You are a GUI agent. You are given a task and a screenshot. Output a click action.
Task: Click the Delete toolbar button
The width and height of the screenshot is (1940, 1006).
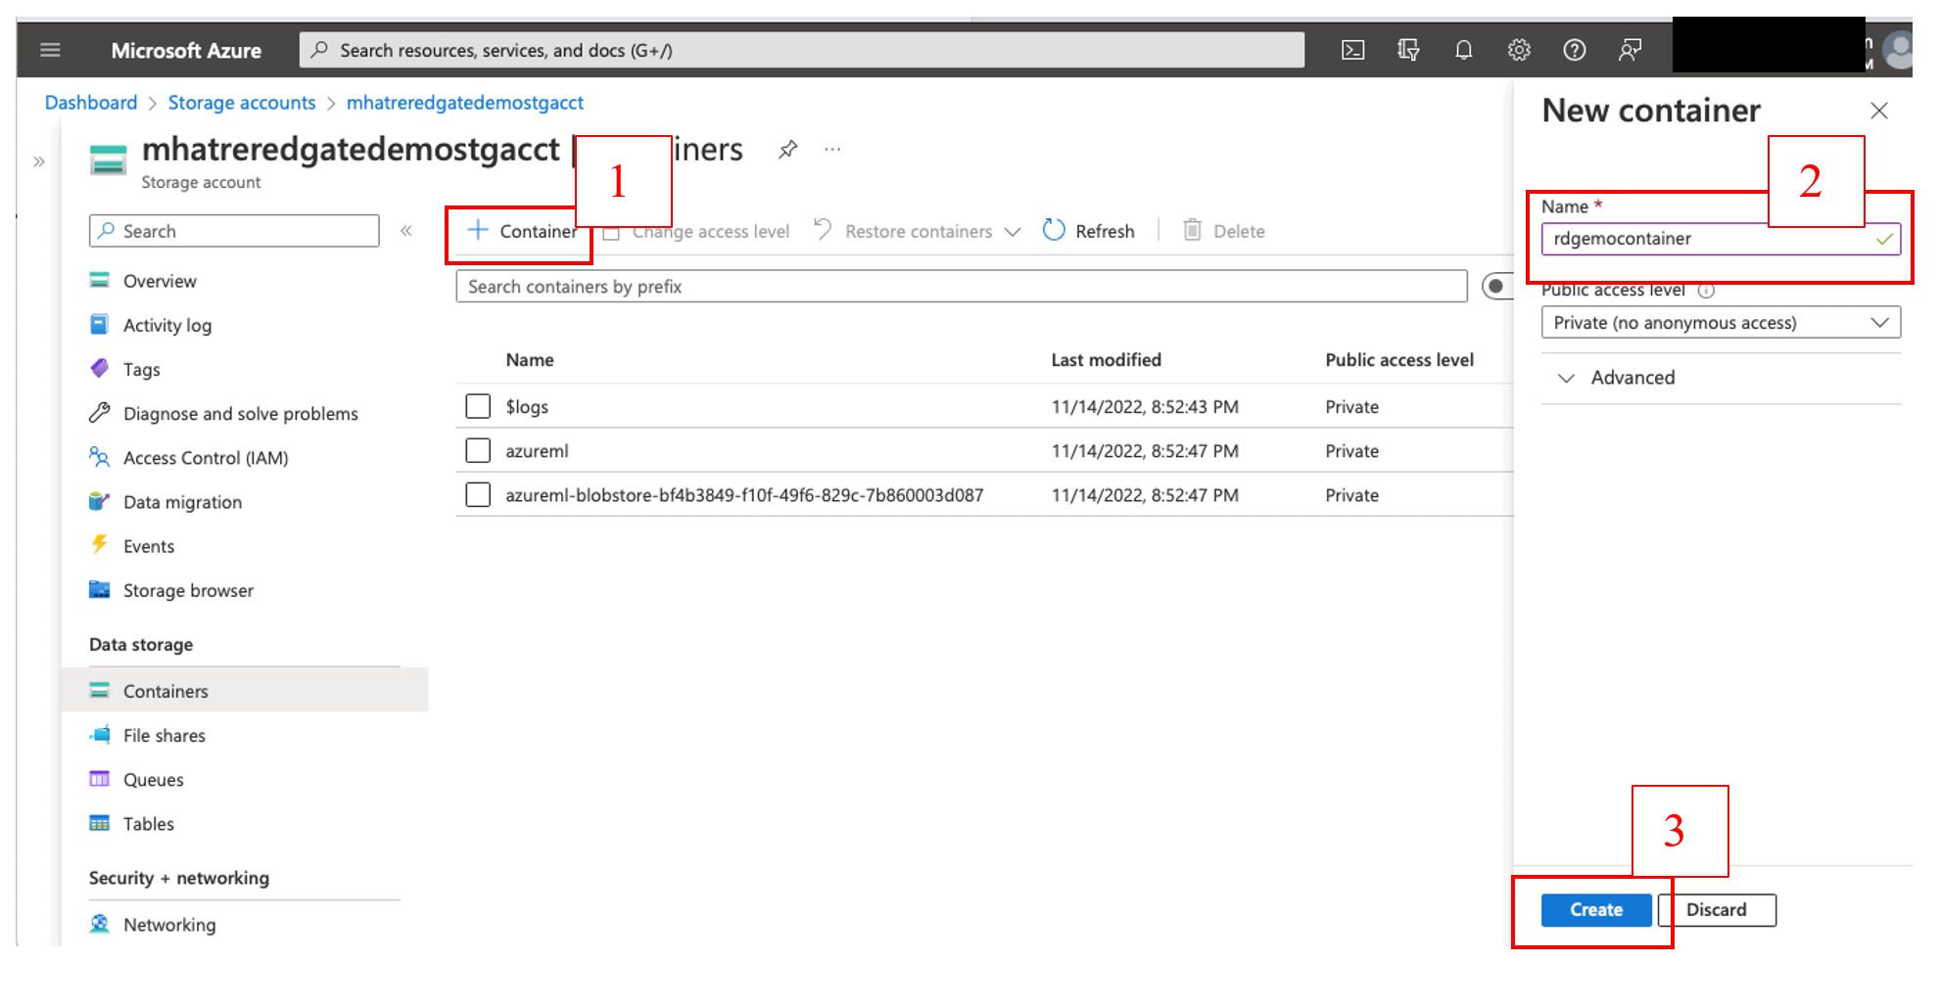coord(1224,231)
